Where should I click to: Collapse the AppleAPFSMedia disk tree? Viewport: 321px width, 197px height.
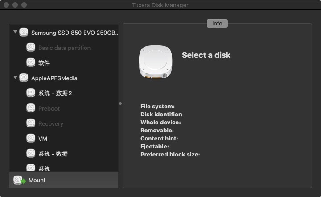pos(16,78)
